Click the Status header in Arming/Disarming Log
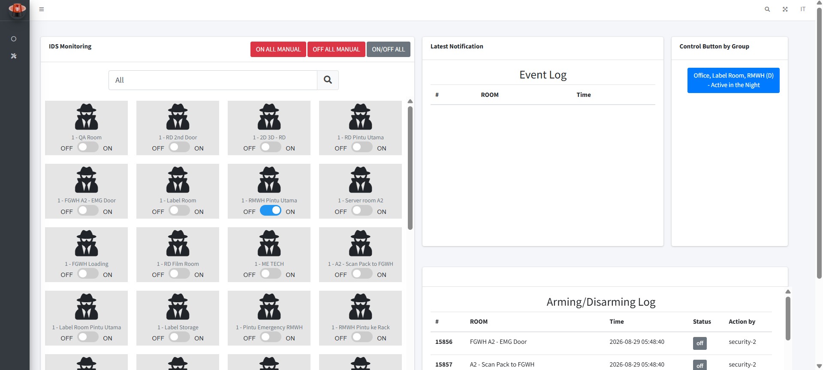Screen dimensions: 823x370 coord(702,322)
